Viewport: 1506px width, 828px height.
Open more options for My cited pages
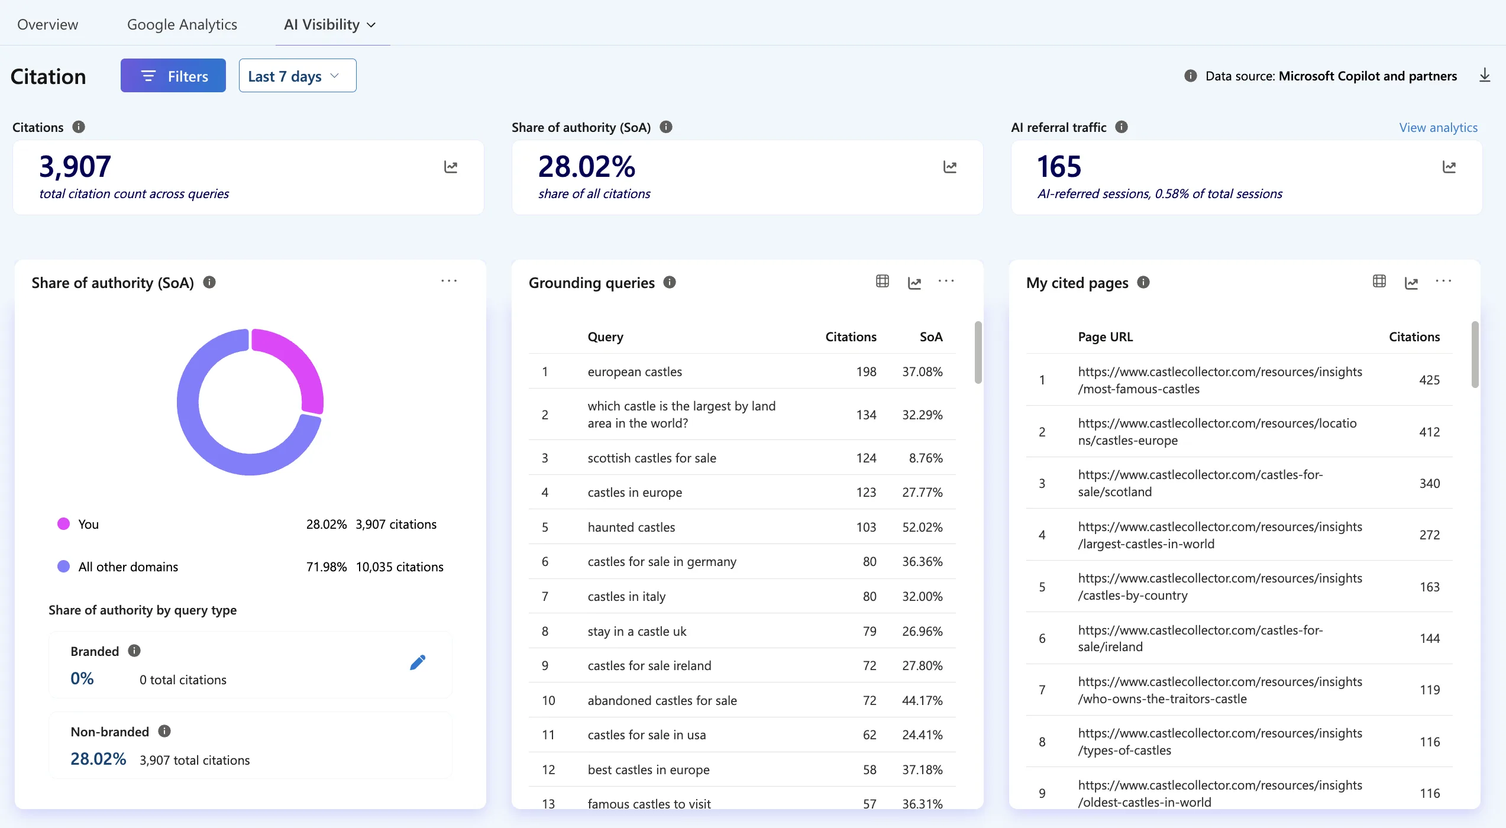click(x=1443, y=281)
